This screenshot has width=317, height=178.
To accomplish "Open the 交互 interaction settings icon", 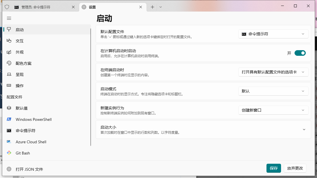I will pos(9,41).
